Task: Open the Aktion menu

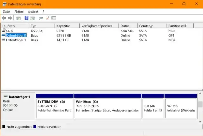Action: point(19,11)
